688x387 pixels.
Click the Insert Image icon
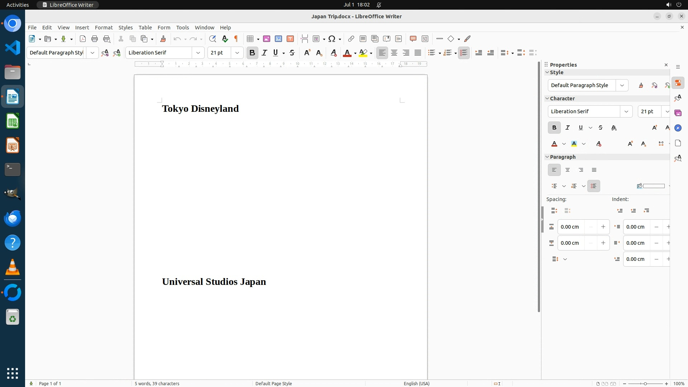point(267,39)
